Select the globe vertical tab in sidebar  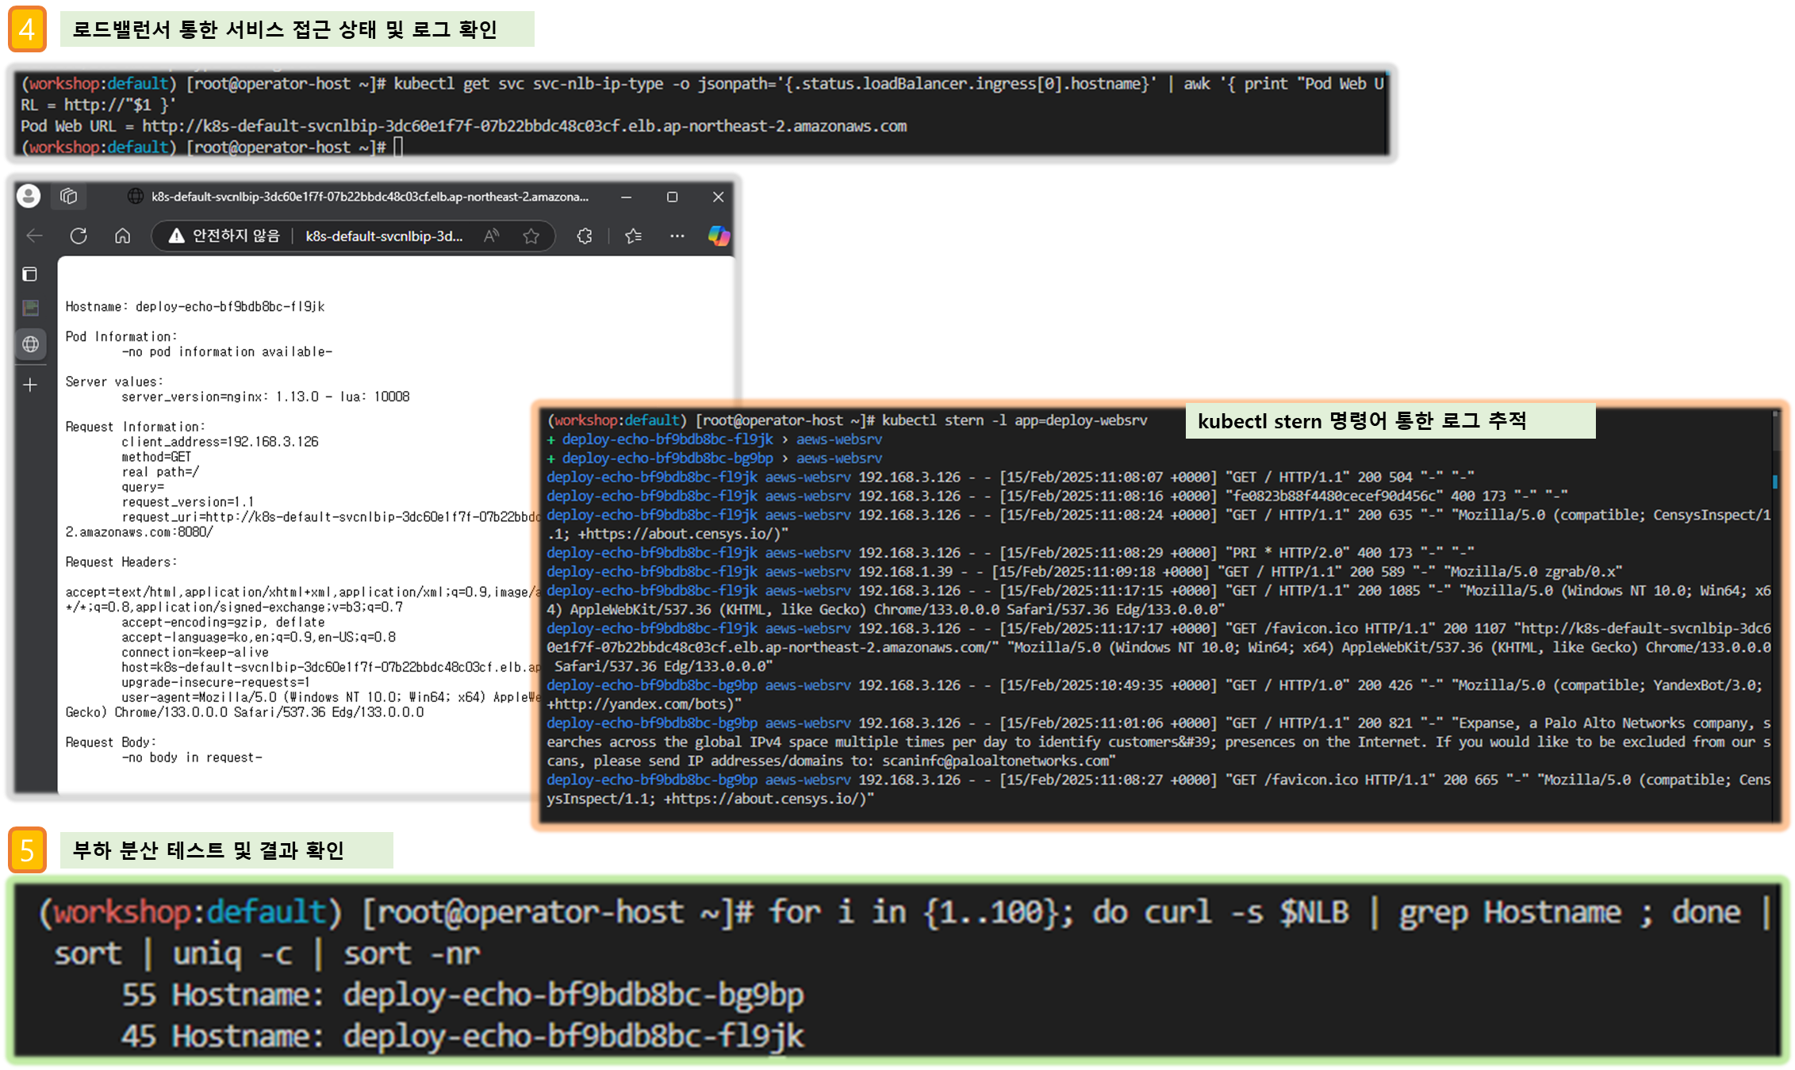30,344
